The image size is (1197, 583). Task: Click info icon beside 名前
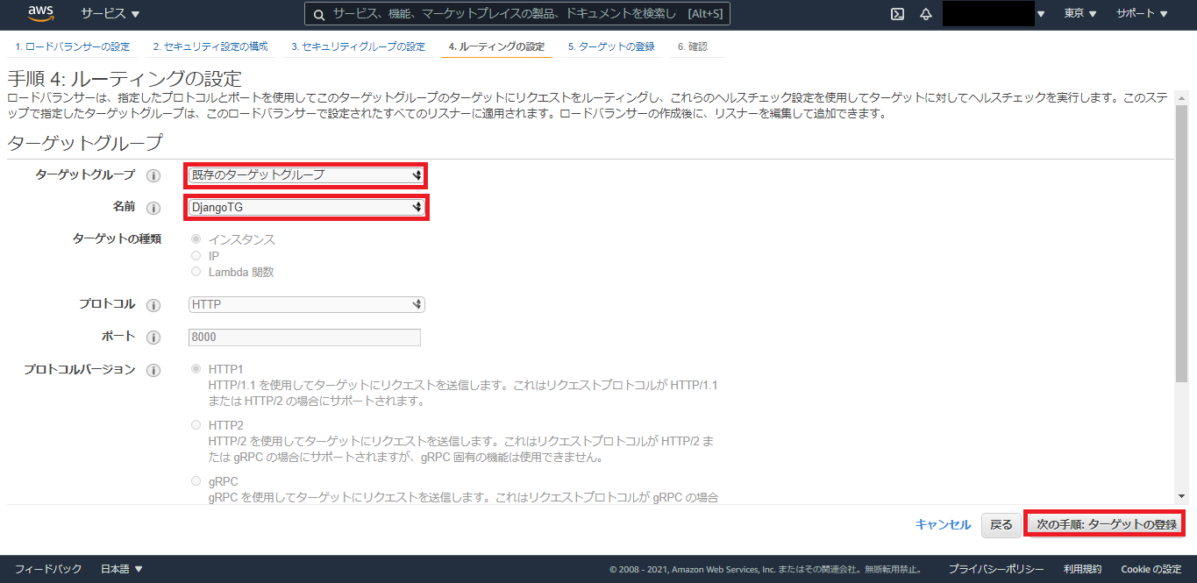tap(153, 208)
